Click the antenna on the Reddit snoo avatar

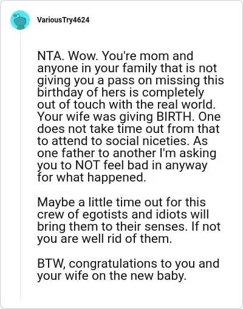coord(18,15)
